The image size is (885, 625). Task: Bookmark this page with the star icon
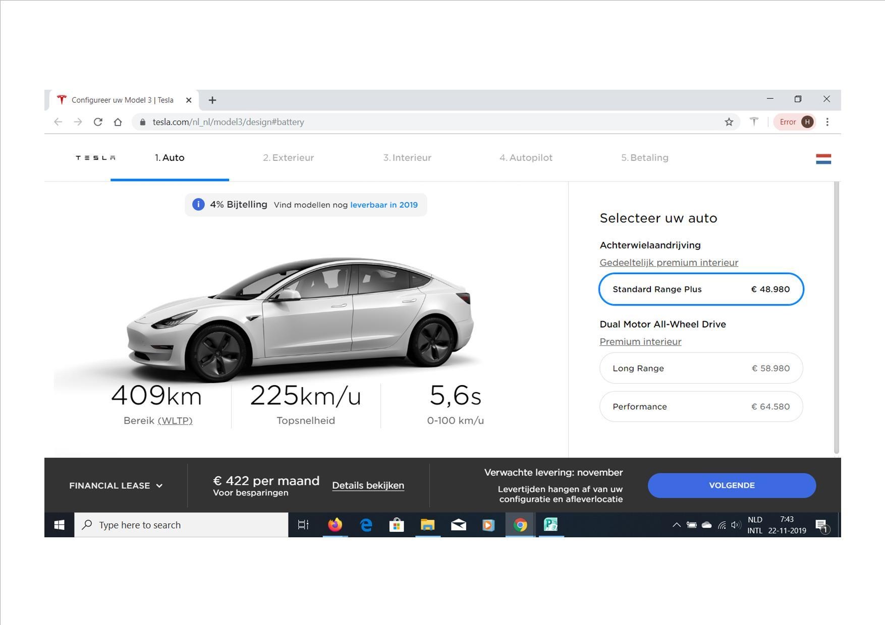pyautogui.click(x=729, y=122)
